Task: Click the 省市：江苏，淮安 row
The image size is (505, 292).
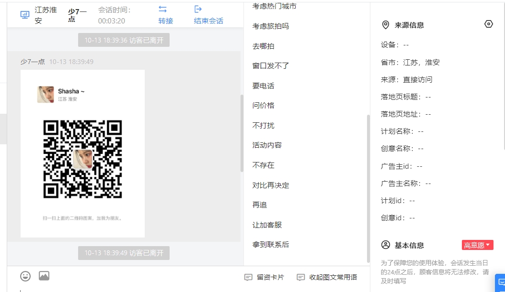Action: [x=410, y=62]
